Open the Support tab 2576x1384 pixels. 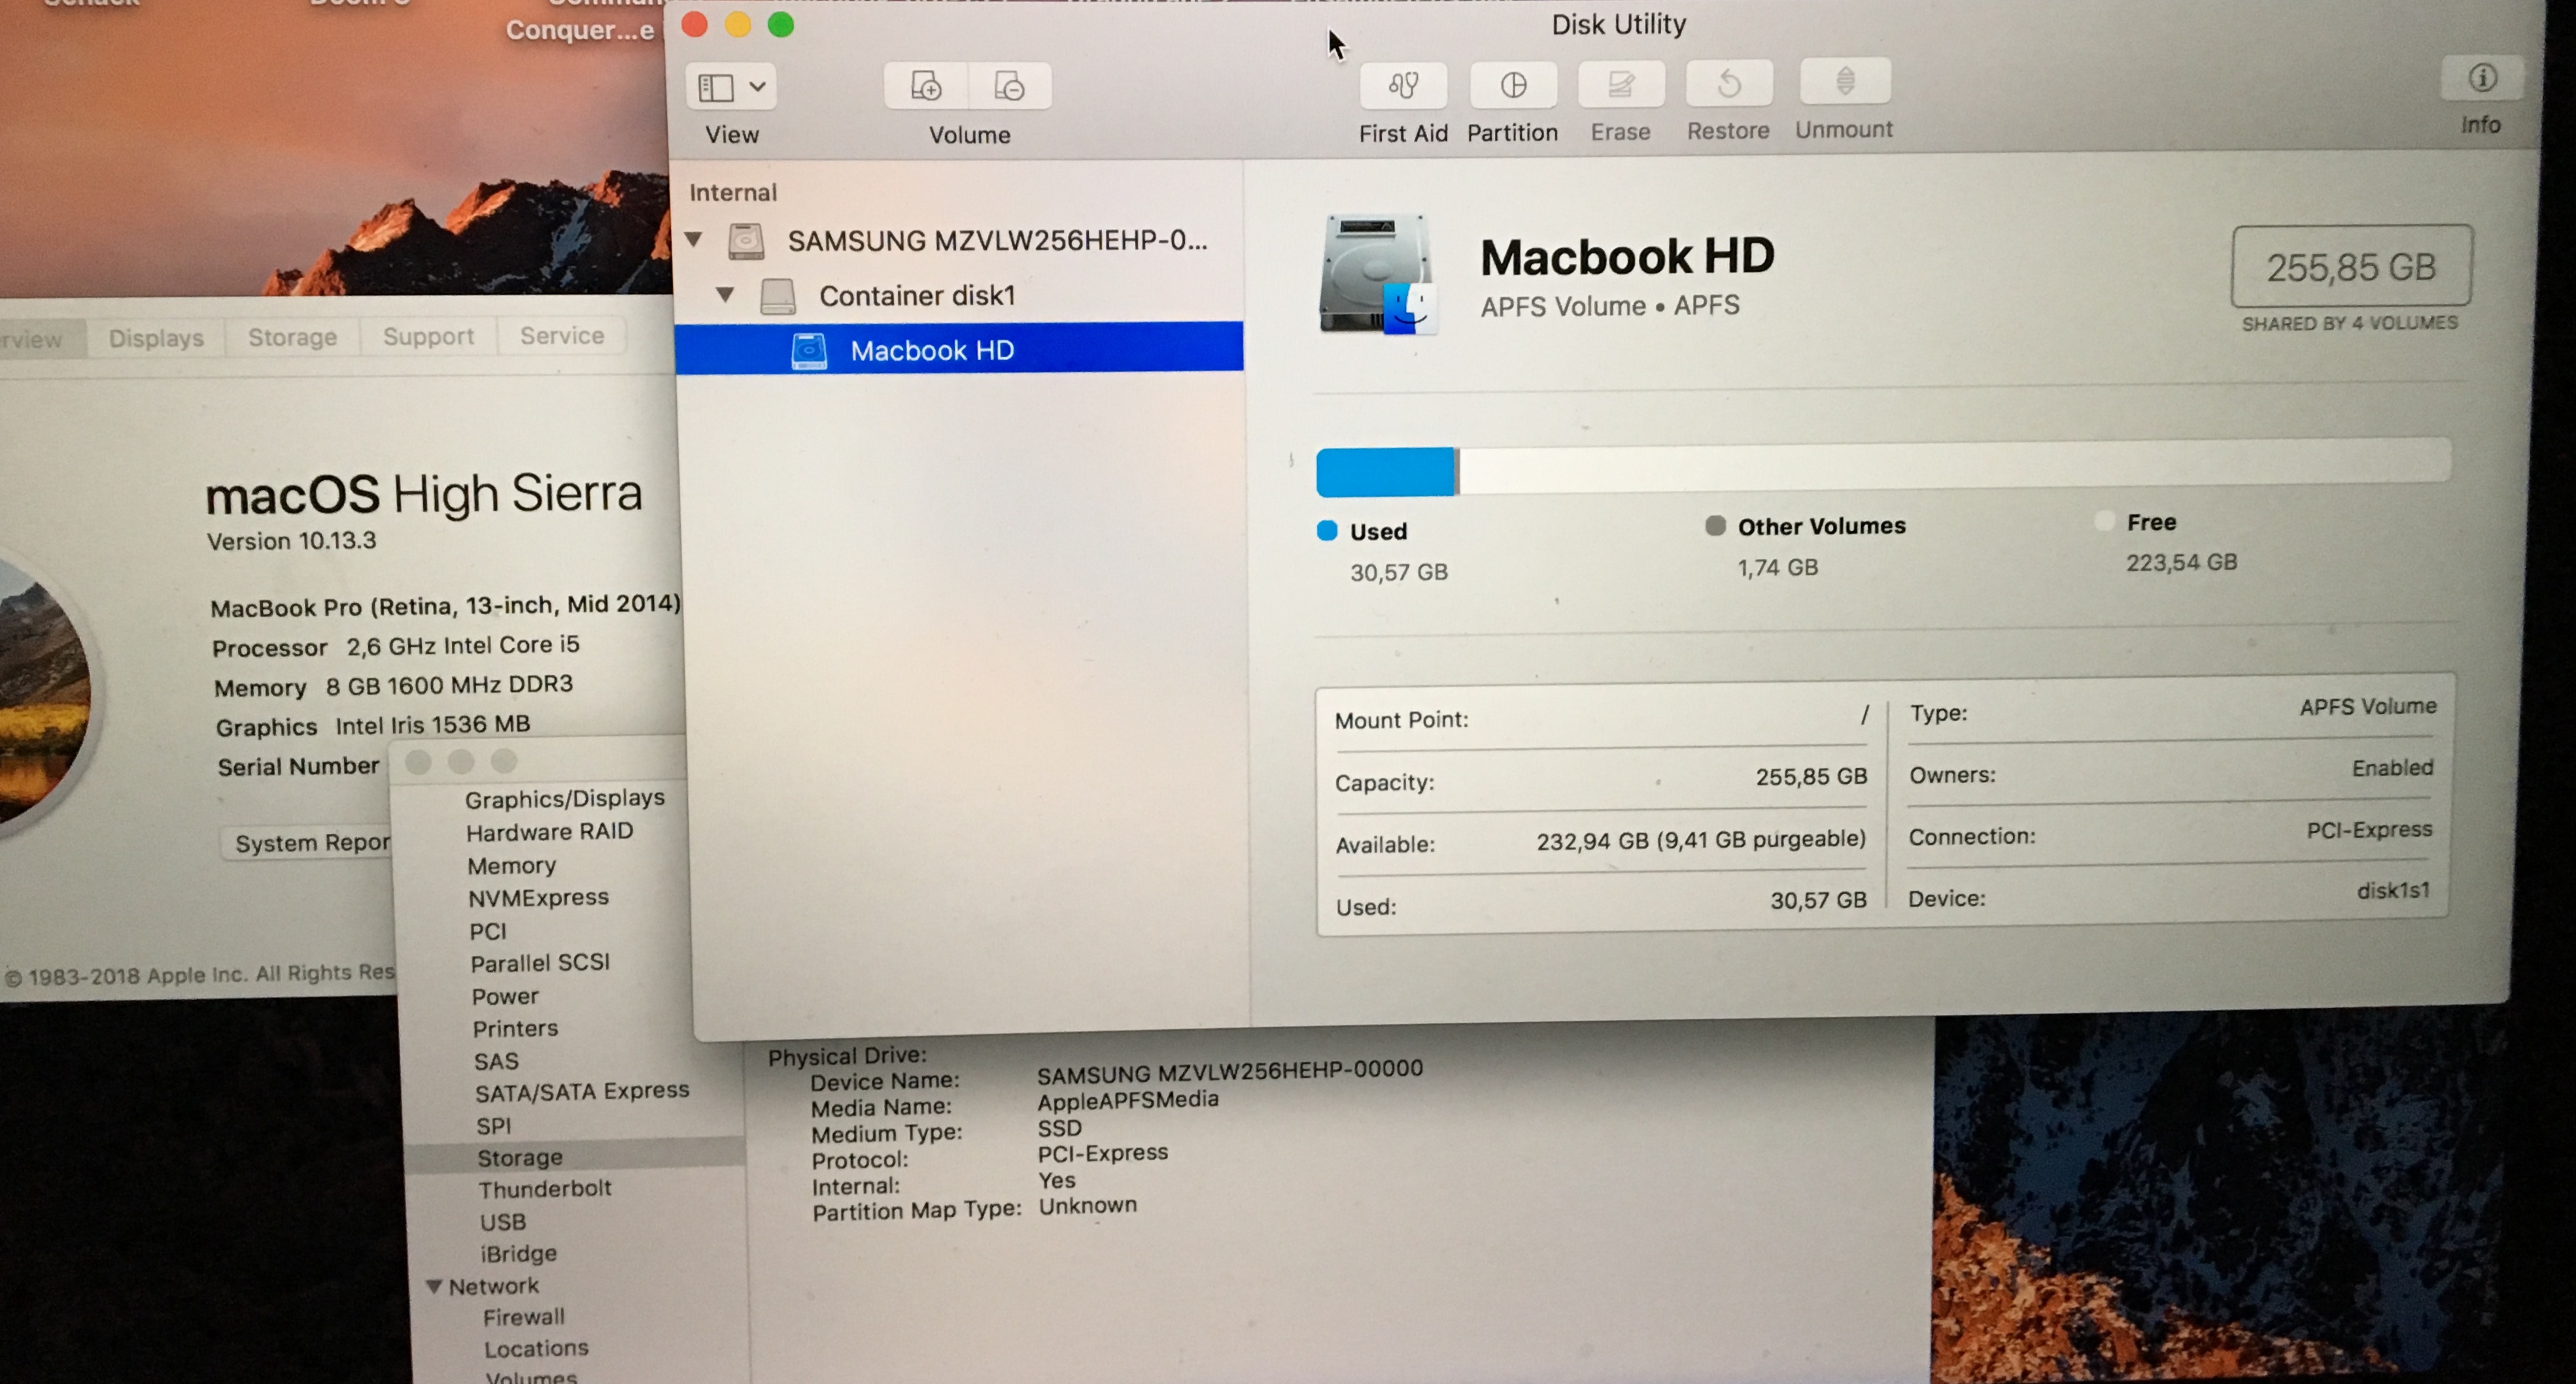[x=428, y=336]
